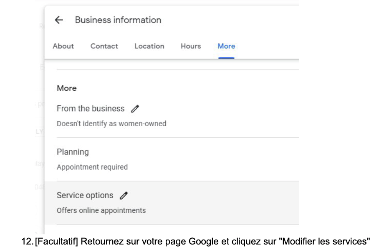The height and width of the screenshot is (252, 379).
Task: Click the Business information header title
Action: tap(118, 20)
